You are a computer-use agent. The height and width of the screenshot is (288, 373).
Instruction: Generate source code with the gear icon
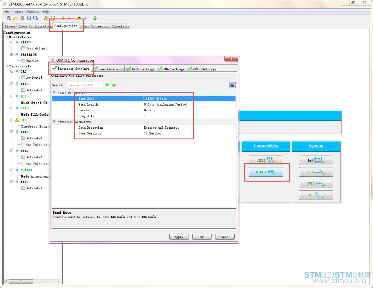coord(46,18)
